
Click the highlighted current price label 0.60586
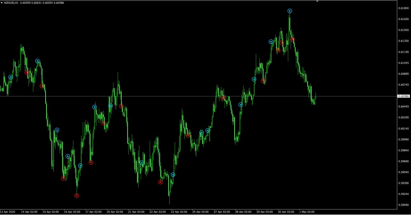(x=404, y=96)
